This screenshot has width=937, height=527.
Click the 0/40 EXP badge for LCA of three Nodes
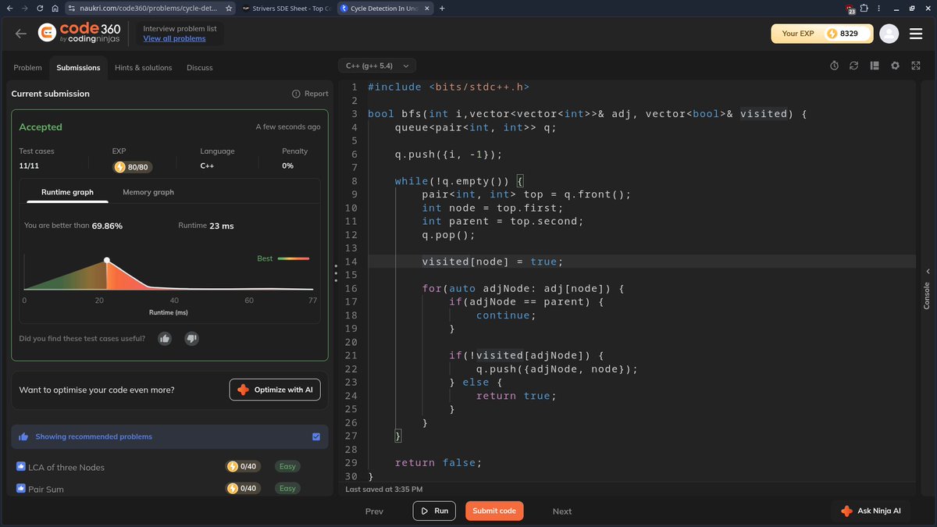(242, 466)
